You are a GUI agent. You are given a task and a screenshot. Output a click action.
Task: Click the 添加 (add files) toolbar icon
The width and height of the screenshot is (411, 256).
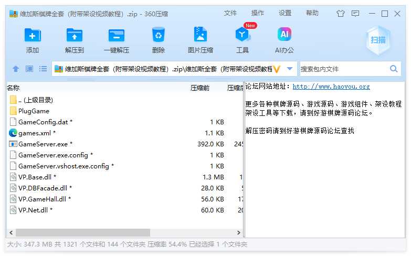[x=33, y=35]
